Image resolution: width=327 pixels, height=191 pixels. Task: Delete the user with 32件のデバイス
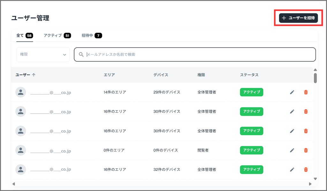click(306, 170)
